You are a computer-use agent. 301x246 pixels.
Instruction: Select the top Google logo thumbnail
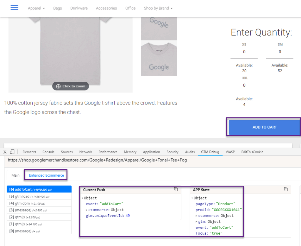(159, 28)
